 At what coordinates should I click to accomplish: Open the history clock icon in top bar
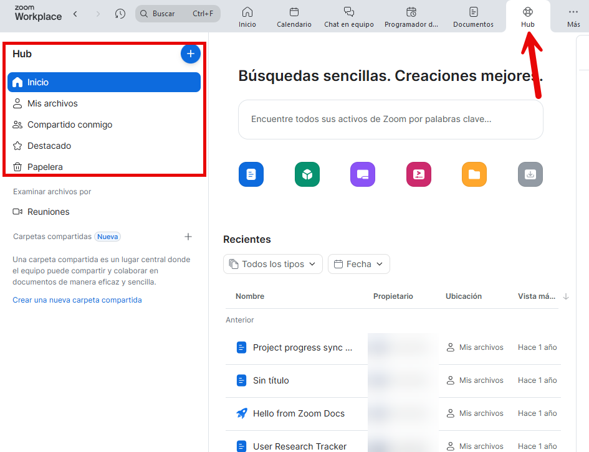click(120, 14)
